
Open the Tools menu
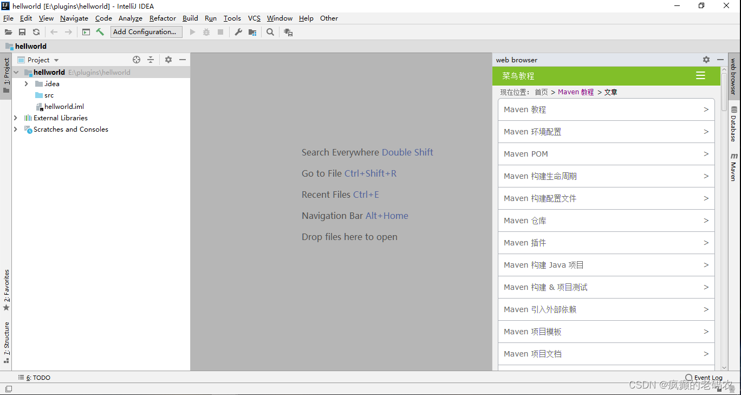[232, 18]
